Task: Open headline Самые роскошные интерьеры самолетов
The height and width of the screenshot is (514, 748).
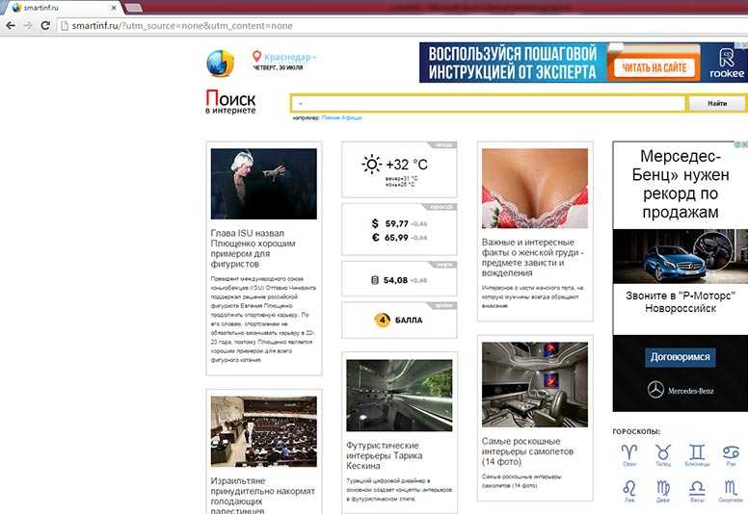Action: tap(527, 451)
